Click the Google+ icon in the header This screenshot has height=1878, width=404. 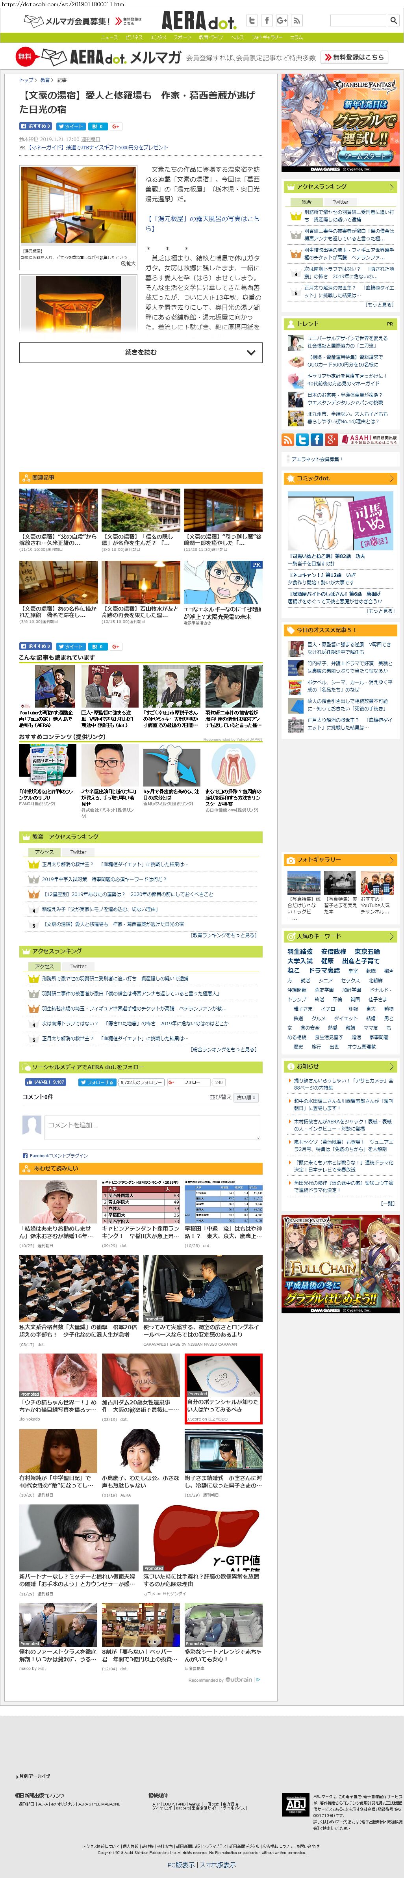pyautogui.click(x=282, y=20)
